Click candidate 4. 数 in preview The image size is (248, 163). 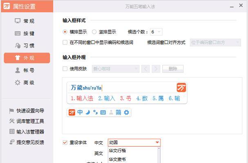142,98
